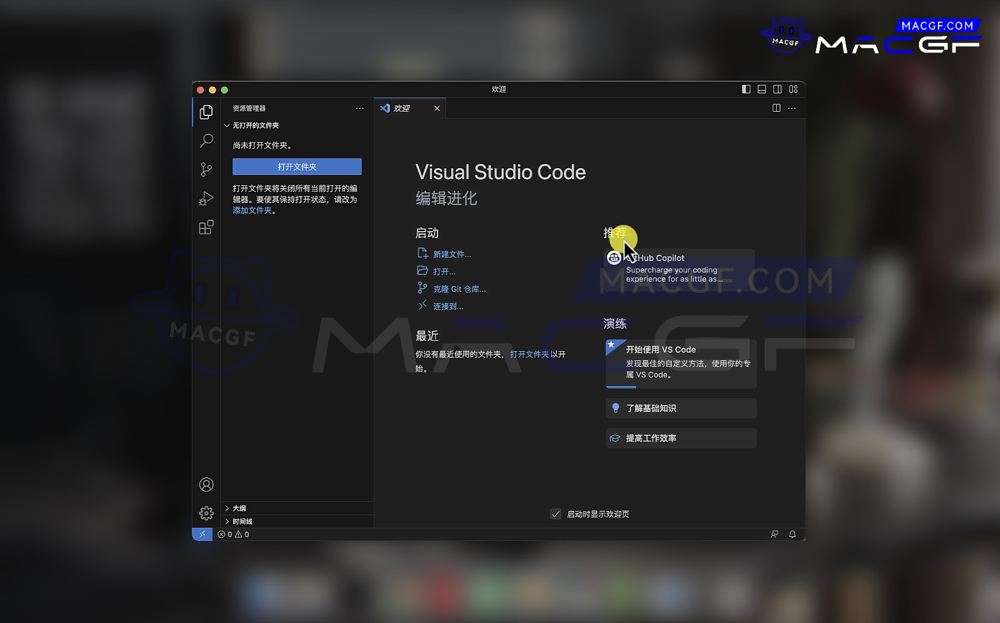Open the Source Control view
This screenshot has width=1000, height=623.
(206, 169)
